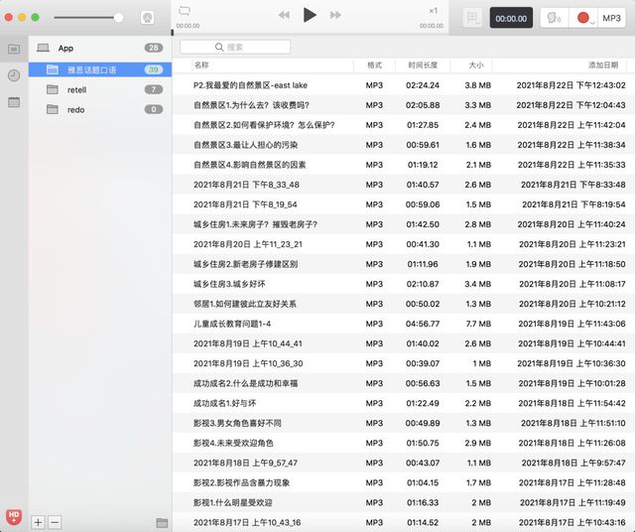Remove folder with the minus button
This screenshot has height=532, width=635.
coord(56,522)
